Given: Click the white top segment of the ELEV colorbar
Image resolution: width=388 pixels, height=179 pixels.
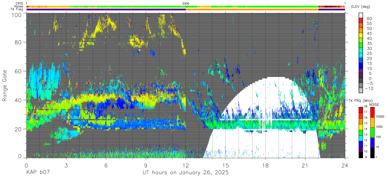Looking at the screenshot, I should click(361, 15).
